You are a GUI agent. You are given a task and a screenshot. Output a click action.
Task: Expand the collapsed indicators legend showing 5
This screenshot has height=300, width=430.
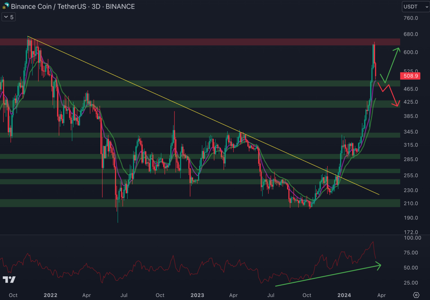coord(9,17)
